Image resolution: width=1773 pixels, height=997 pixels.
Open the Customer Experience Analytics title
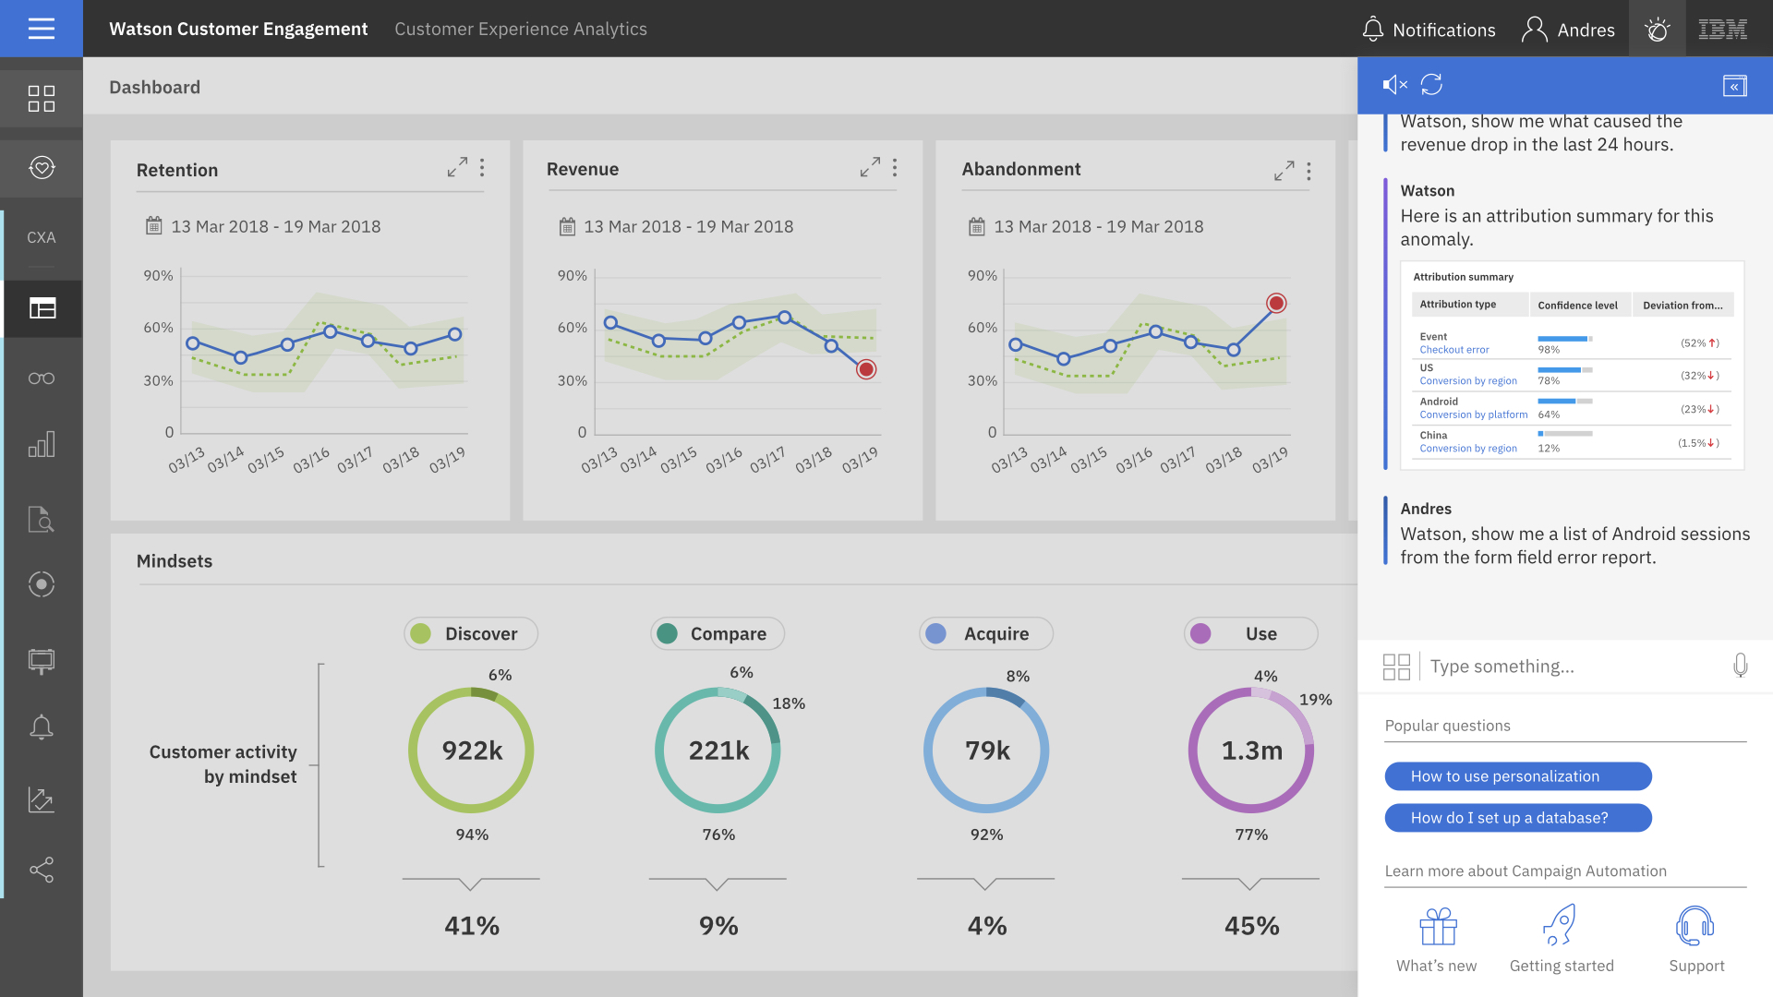pos(521,30)
